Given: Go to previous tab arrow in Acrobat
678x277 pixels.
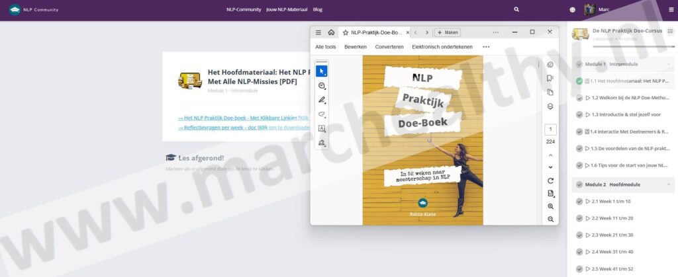Looking at the screenshot, I should tap(416, 32).
